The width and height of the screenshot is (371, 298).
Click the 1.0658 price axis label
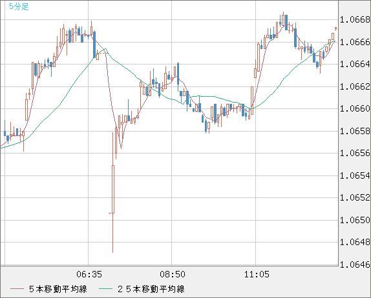click(355, 131)
